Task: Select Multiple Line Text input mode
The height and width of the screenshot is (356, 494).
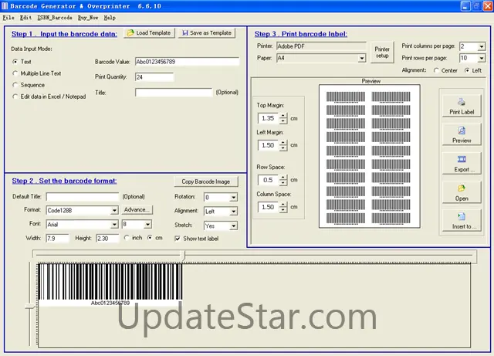Action: point(16,73)
